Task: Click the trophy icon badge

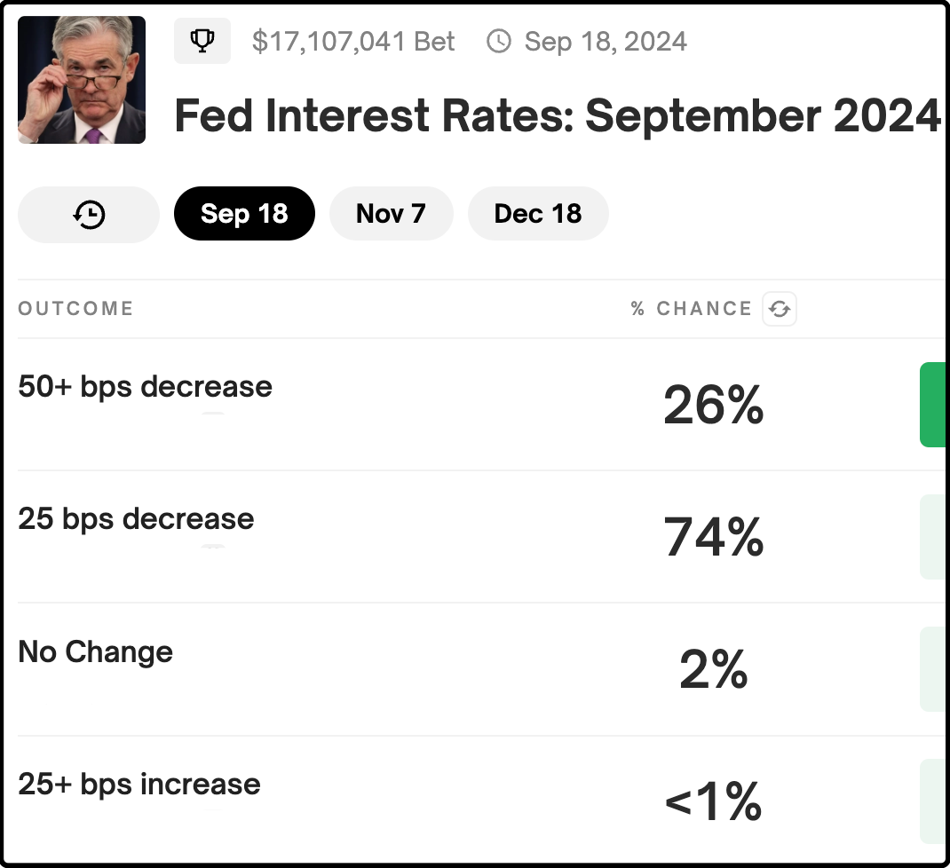Action: [x=202, y=41]
